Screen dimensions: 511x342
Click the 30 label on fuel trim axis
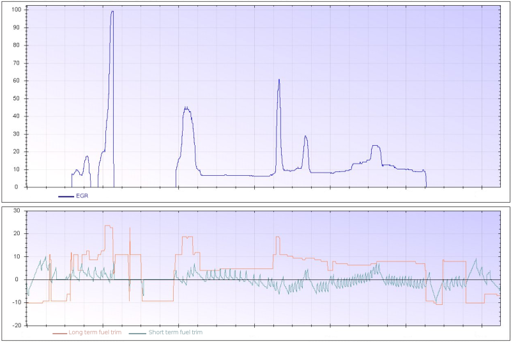click(x=17, y=210)
